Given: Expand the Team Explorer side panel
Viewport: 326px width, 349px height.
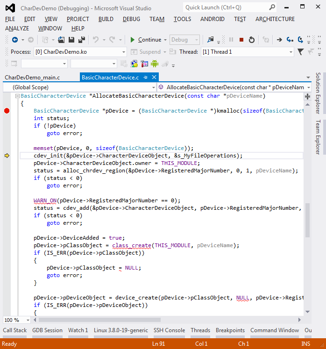Looking at the screenshot, I should click(318, 137).
